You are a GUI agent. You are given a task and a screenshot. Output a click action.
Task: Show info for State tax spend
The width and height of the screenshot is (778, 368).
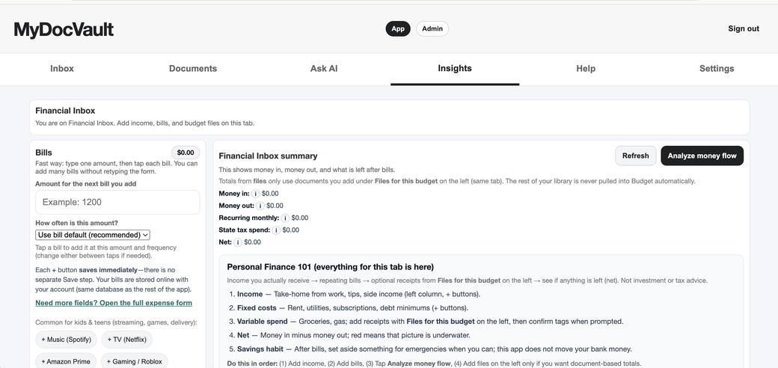tap(276, 230)
